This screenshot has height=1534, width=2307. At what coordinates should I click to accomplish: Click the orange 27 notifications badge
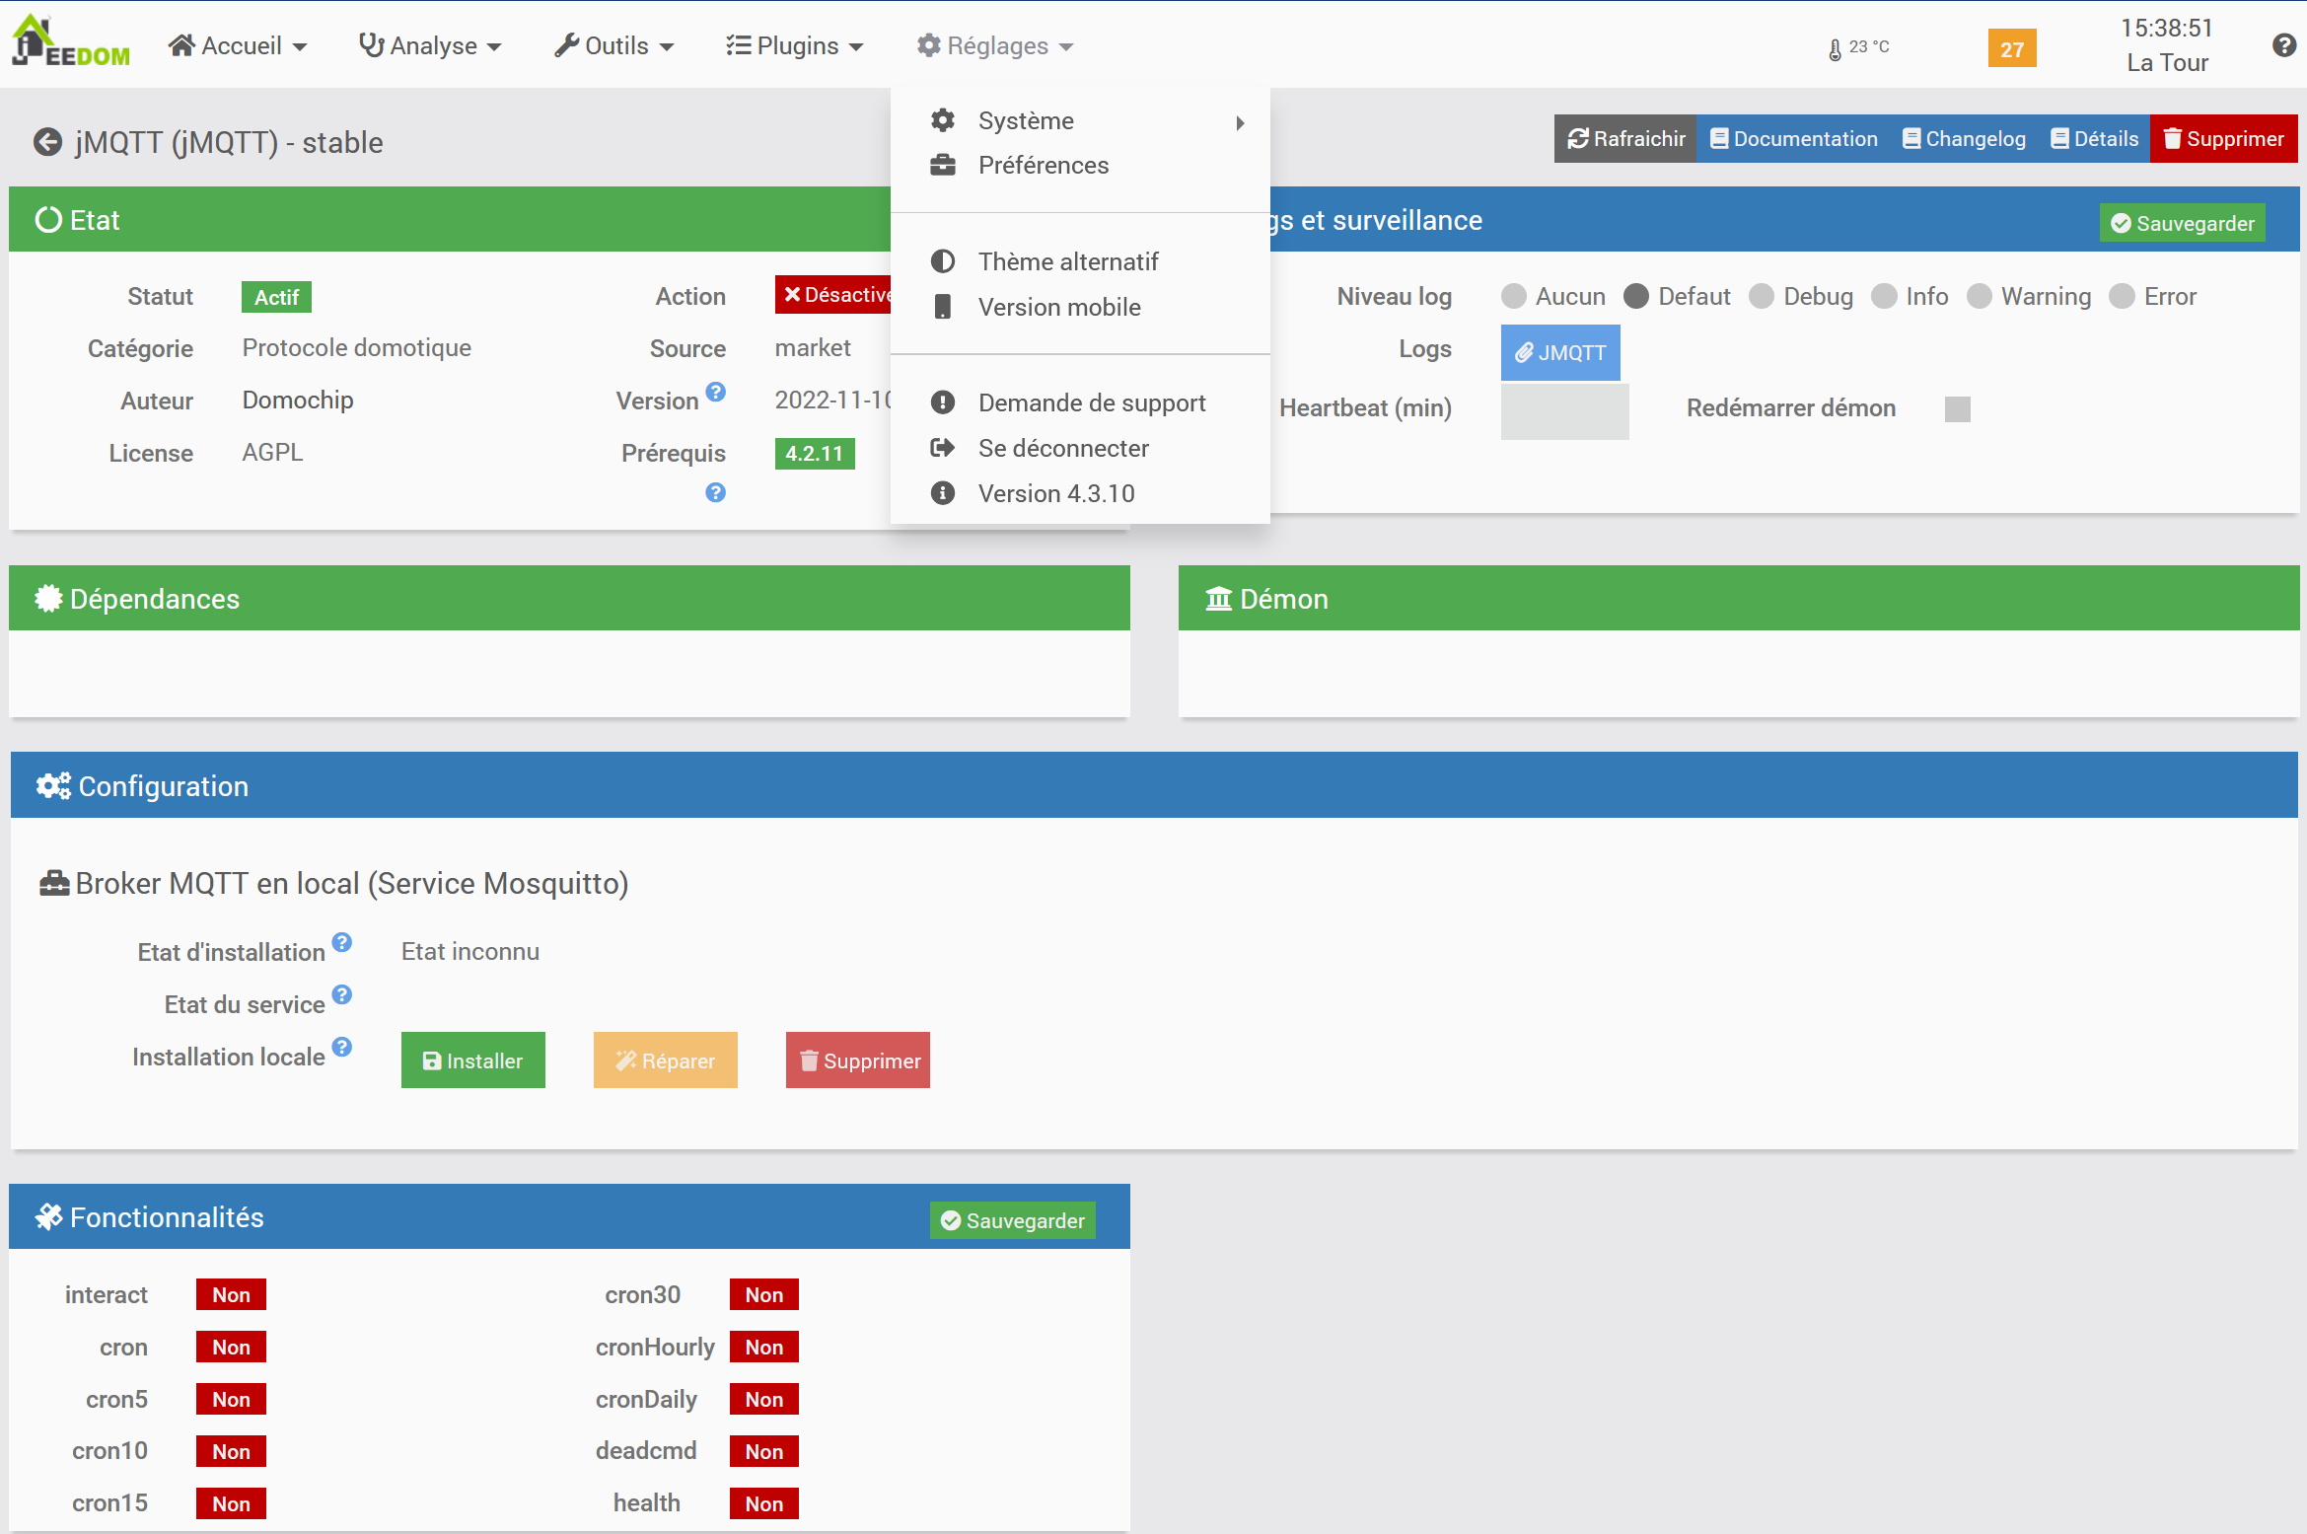coord(2011,48)
